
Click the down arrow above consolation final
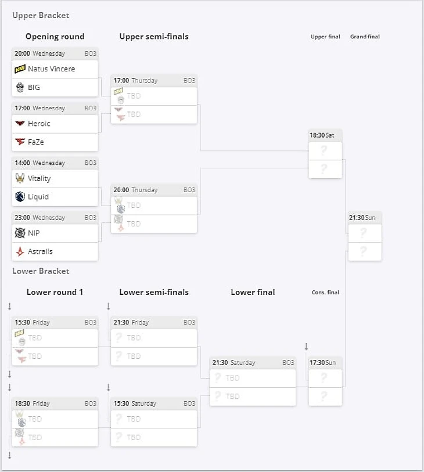[306, 347]
